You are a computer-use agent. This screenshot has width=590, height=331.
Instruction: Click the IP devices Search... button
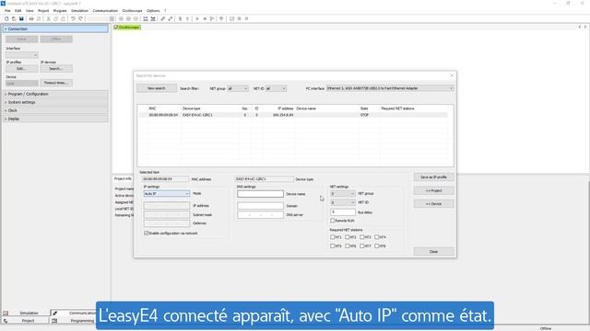(x=56, y=69)
